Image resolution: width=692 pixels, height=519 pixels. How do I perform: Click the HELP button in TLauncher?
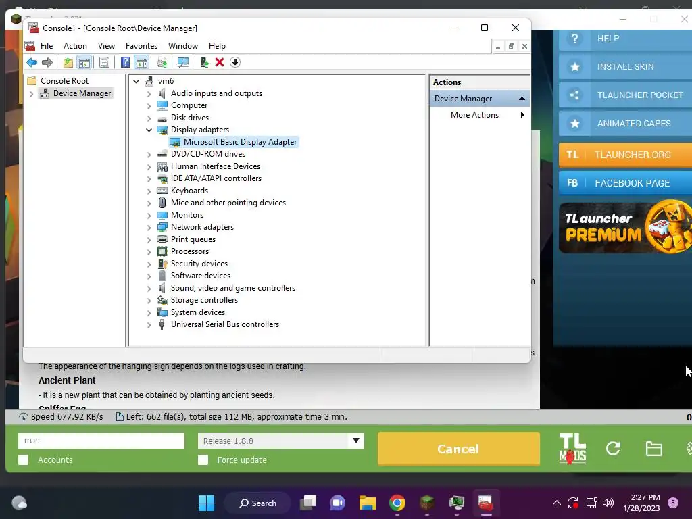click(625, 39)
